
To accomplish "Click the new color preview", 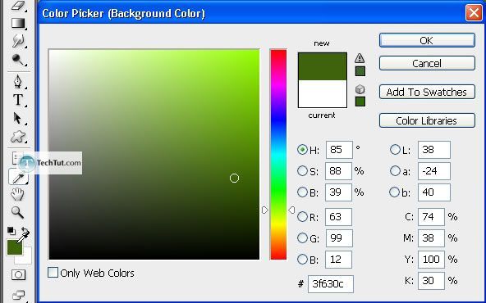I will 323,66.
